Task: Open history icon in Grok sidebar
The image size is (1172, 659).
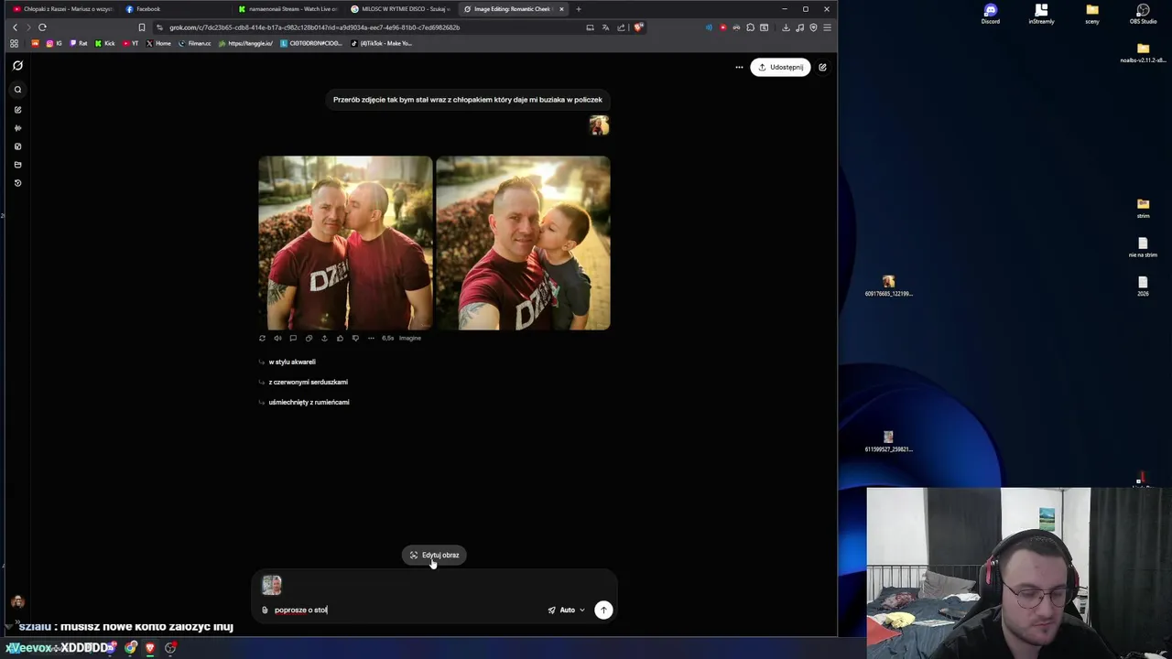Action: tap(17, 183)
